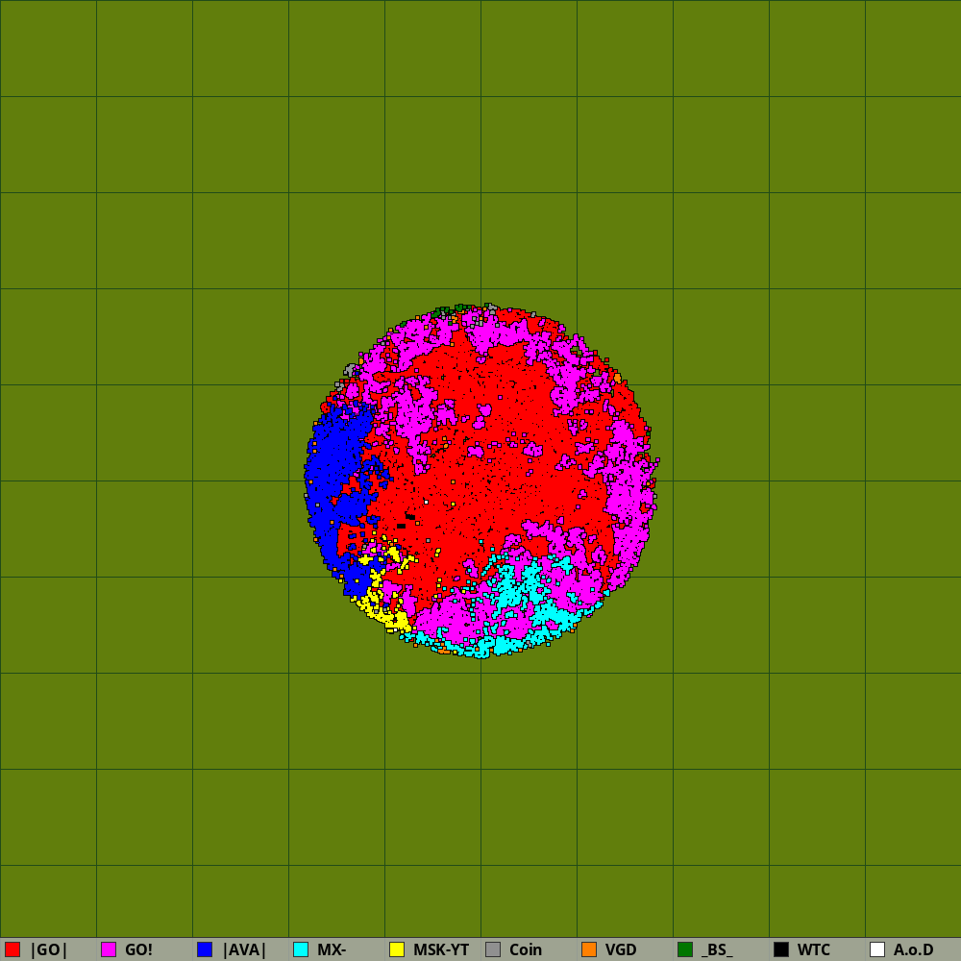Click the blue |AVA| legend swatch
961x961 pixels.
(x=205, y=949)
